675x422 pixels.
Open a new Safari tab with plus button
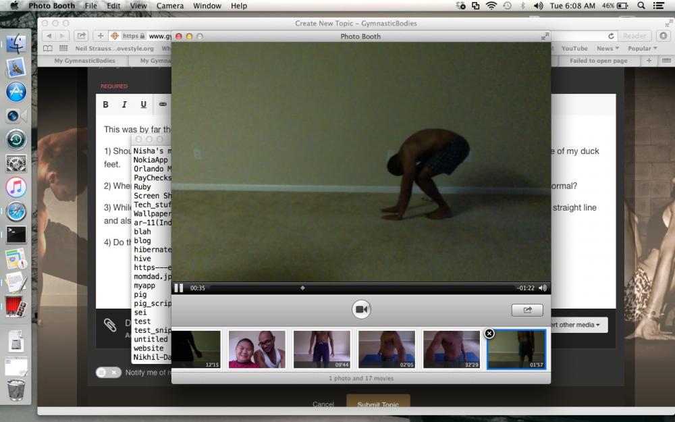pyautogui.click(x=649, y=61)
